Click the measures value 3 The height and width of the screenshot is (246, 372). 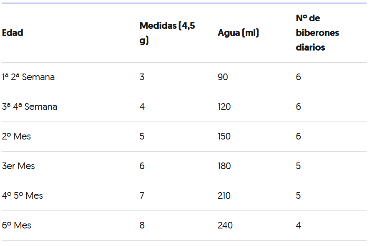(142, 77)
